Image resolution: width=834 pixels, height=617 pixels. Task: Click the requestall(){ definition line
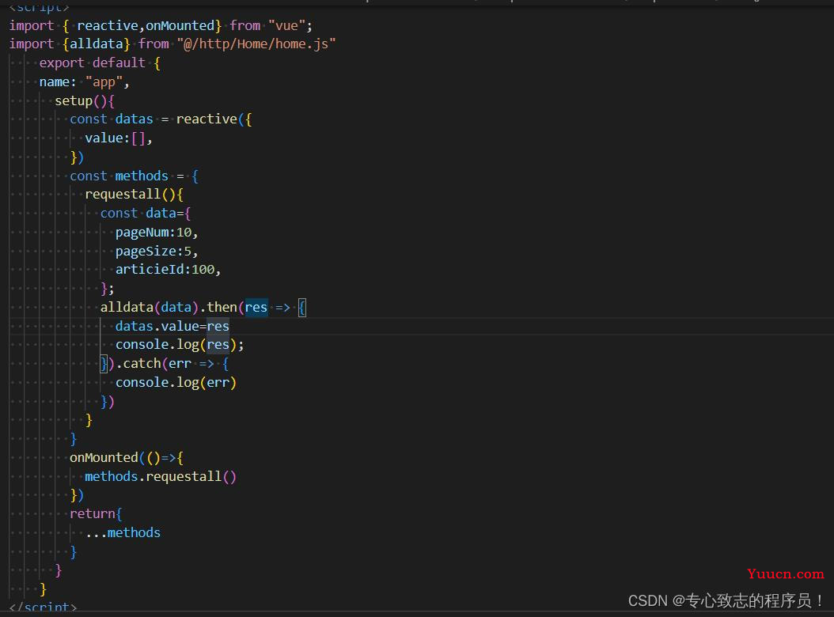click(x=134, y=195)
